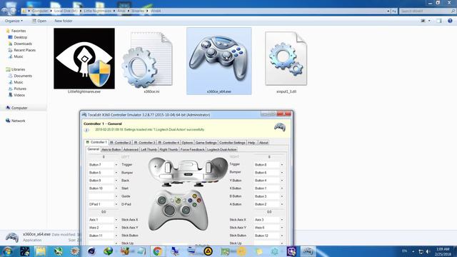This screenshot has height=257, width=457.
Task: Select the LittleNightmares.exe file icon
Action: coord(84,59)
